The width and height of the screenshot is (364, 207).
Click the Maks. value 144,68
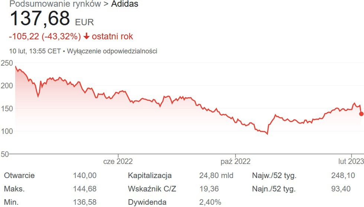[85, 189]
